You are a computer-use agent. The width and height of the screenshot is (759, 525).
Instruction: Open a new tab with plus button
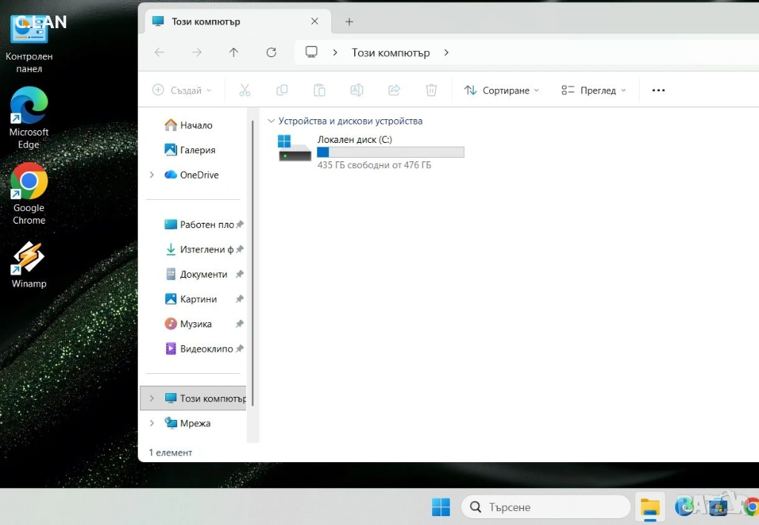[349, 21]
